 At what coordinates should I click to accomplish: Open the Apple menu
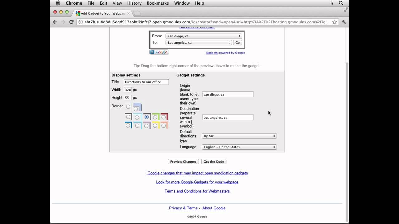click(x=58, y=3)
